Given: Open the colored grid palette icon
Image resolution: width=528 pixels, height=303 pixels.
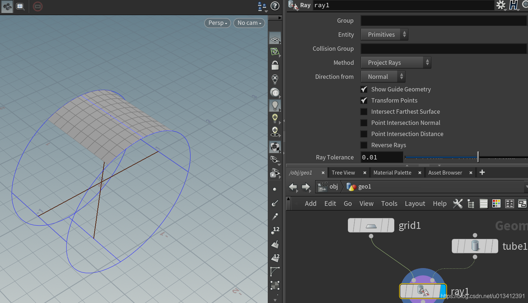Looking at the screenshot, I should pyautogui.click(x=496, y=204).
